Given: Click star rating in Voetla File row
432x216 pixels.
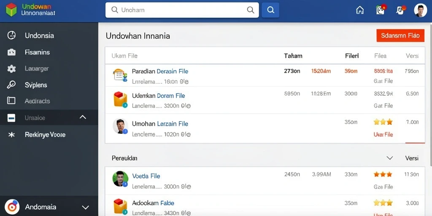Looking at the screenshot, I should click(383, 174).
